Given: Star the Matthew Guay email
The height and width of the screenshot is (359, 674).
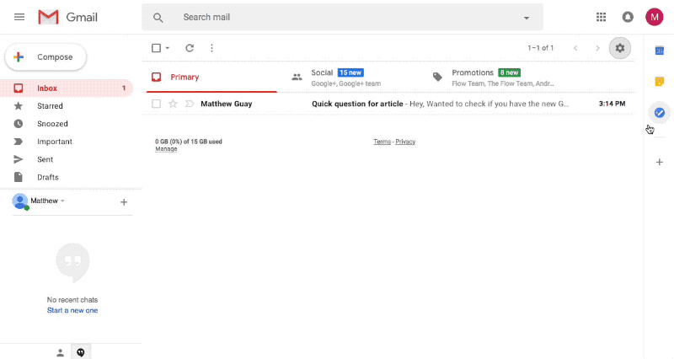Looking at the screenshot, I should point(173,104).
